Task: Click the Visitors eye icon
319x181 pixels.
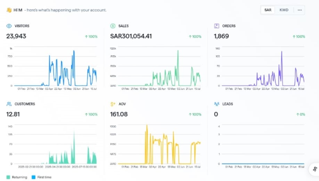Action: pyautogui.click(x=9, y=26)
